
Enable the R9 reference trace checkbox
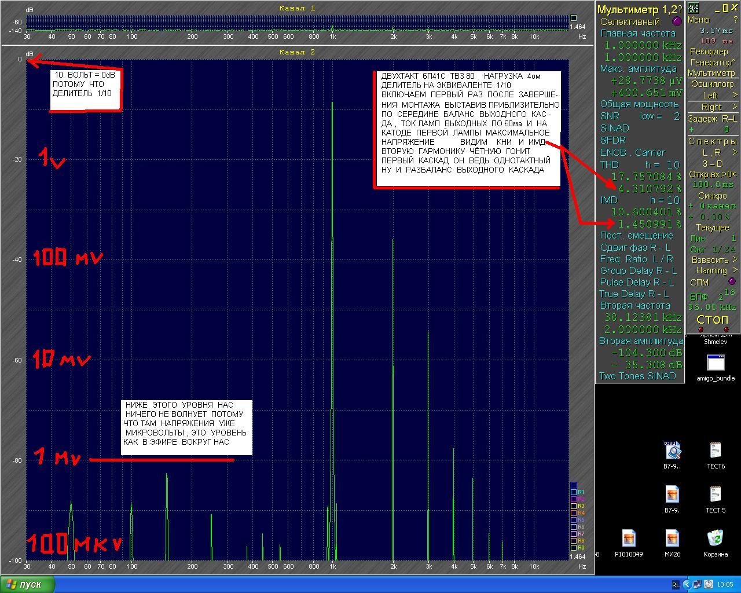coord(574,547)
